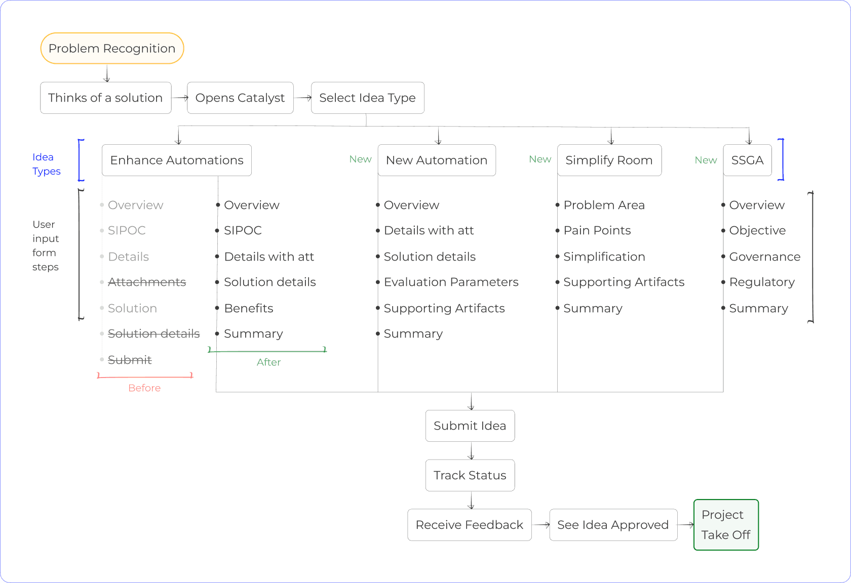Select the Pain Points step text
851x583 pixels.
[597, 231]
